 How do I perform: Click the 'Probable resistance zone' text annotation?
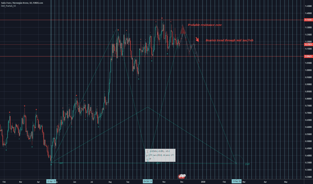[x=205, y=25]
